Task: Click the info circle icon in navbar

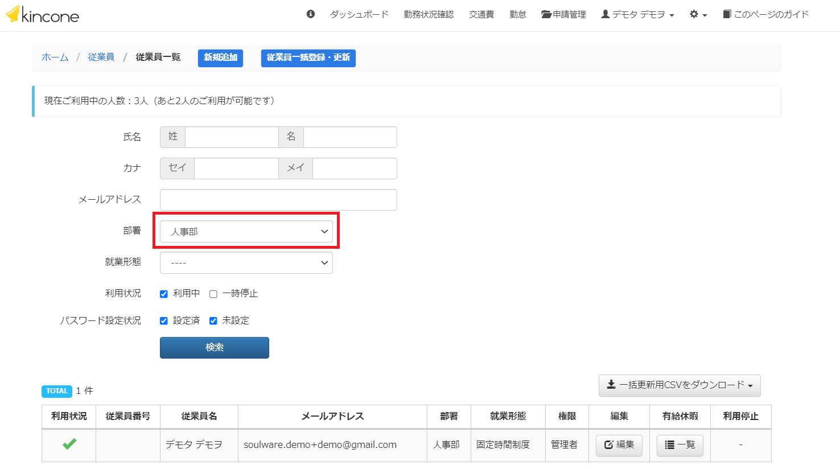Action: (x=311, y=14)
